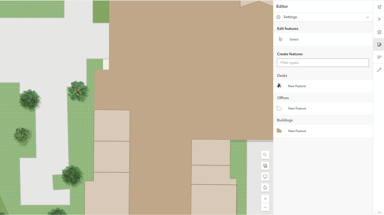Image resolution: width=384 pixels, height=215 pixels.
Task: Create a New Feature in Offices
Action: pos(297,108)
